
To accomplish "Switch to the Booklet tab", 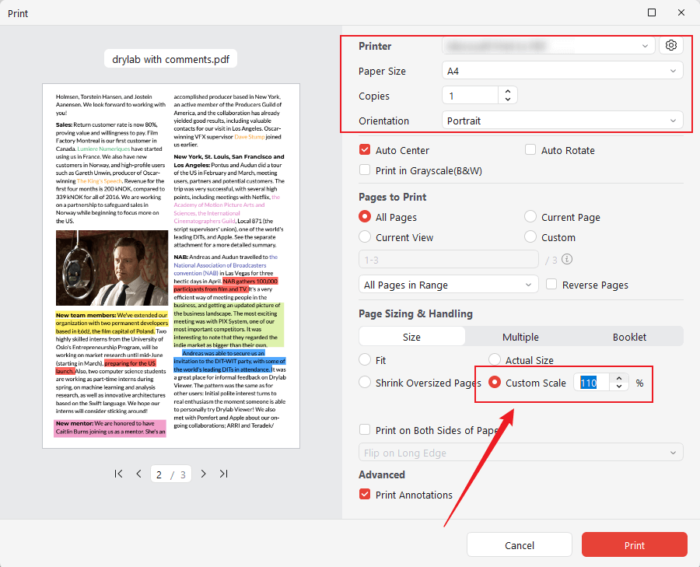I will click(630, 337).
